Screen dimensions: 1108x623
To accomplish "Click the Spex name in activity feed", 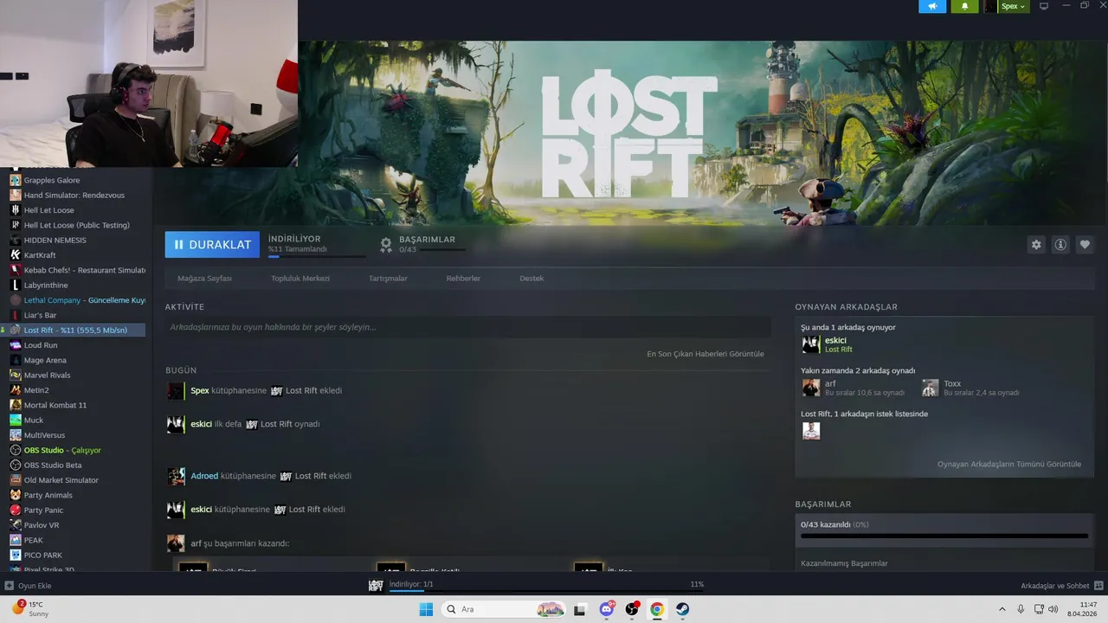I will [x=200, y=390].
